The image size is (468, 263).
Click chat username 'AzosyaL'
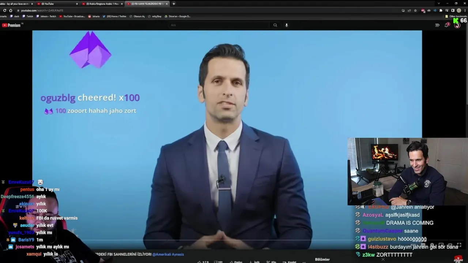click(373, 215)
